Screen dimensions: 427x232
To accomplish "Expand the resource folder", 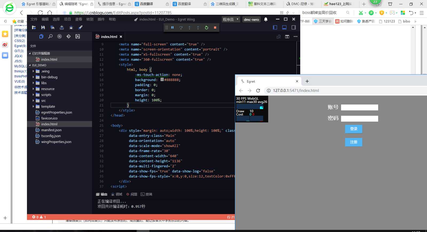I will tap(33, 89).
